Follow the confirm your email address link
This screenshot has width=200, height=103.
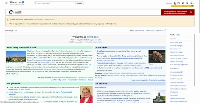tap(44, 19)
